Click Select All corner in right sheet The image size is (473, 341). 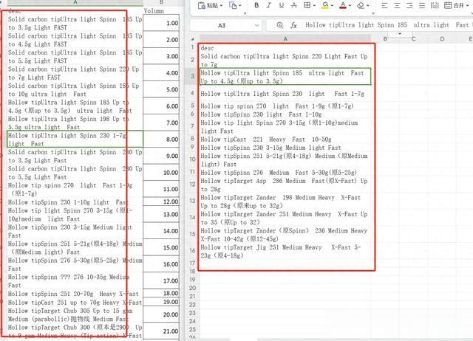pos(192,39)
